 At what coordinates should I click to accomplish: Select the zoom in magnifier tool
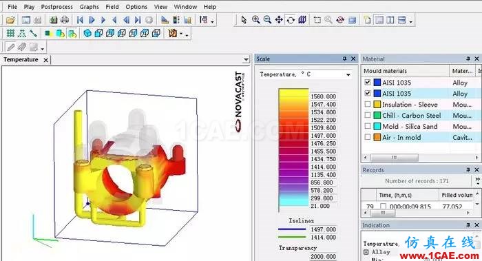click(255, 20)
